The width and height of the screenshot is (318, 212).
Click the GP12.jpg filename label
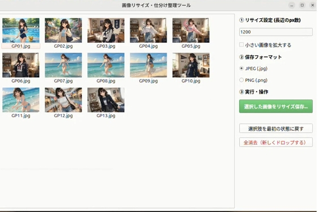pyautogui.click(x=63, y=115)
